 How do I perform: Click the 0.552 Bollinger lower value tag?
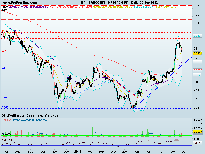[x=197, y=75]
